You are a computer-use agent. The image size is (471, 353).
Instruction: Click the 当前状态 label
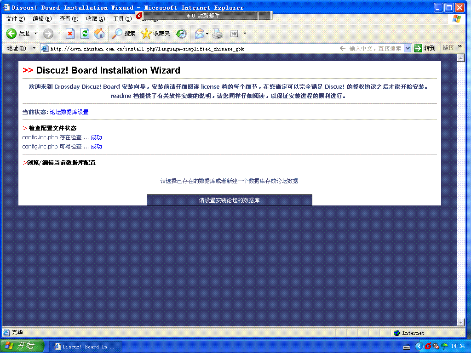pos(35,112)
